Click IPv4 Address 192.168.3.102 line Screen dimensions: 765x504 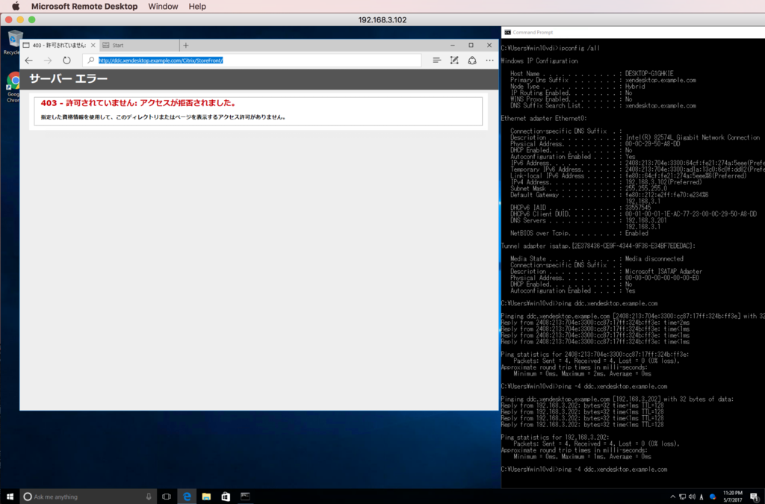point(606,182)
